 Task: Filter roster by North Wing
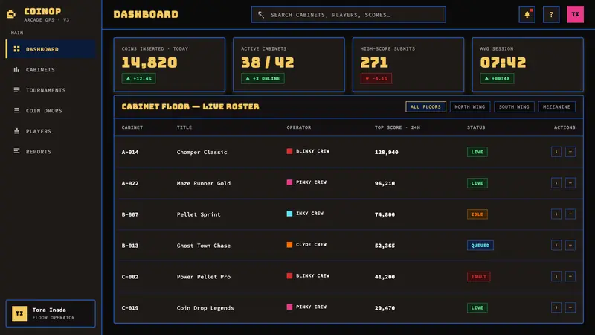470,106
